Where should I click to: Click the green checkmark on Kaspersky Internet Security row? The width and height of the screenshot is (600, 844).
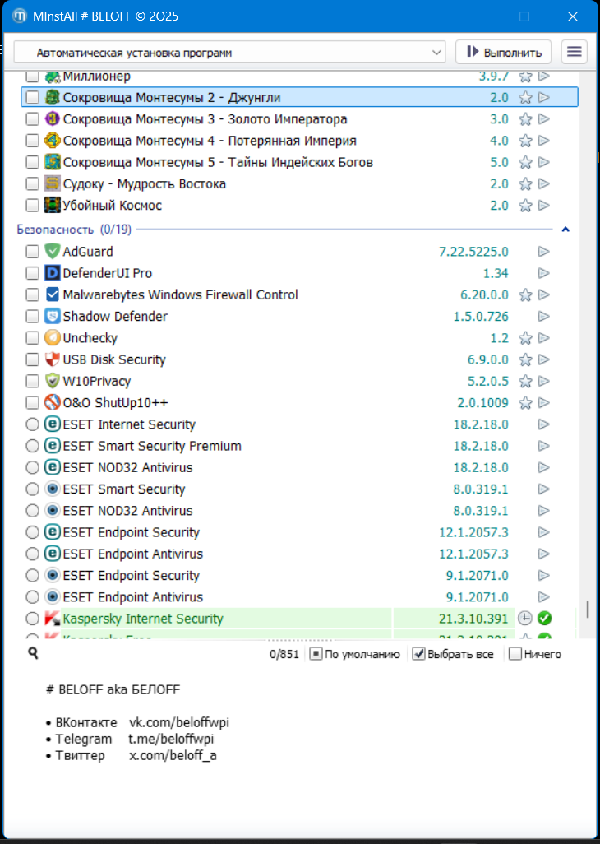click(x=544, y=619)
